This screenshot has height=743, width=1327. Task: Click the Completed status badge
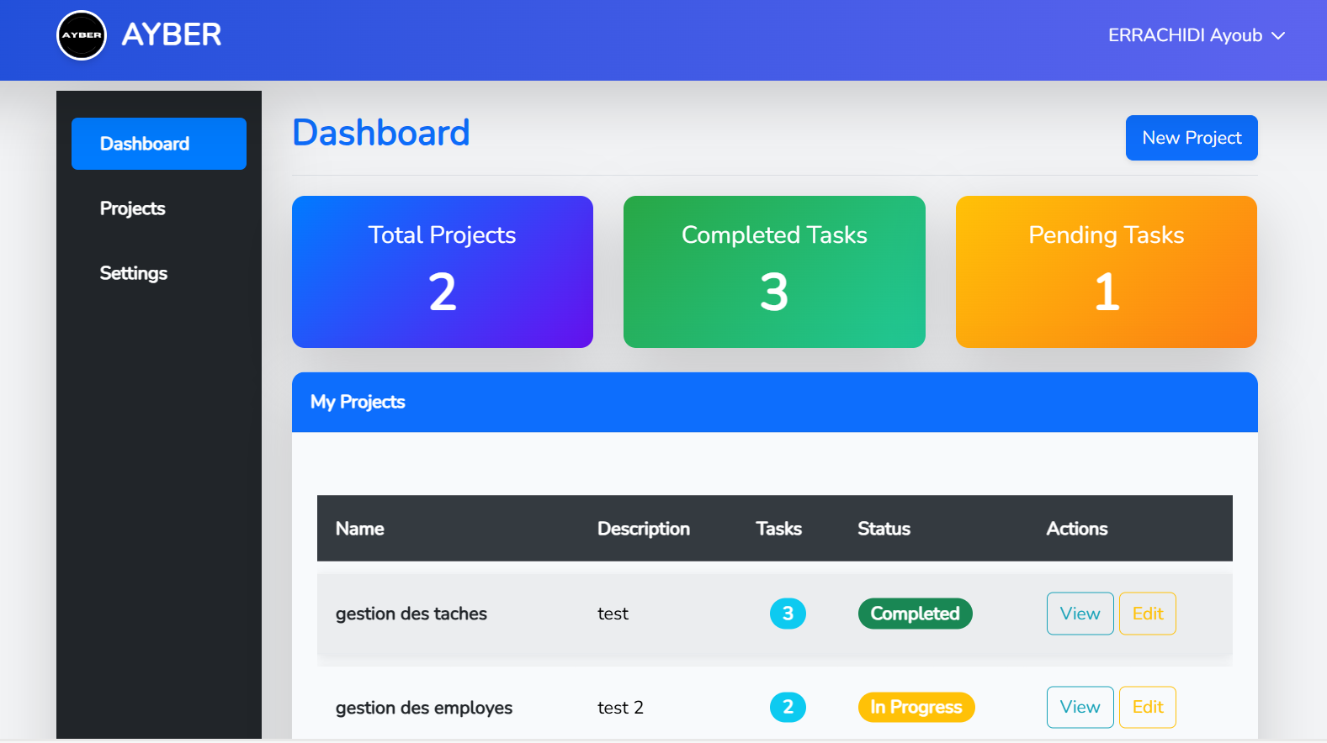pos(915,614)
